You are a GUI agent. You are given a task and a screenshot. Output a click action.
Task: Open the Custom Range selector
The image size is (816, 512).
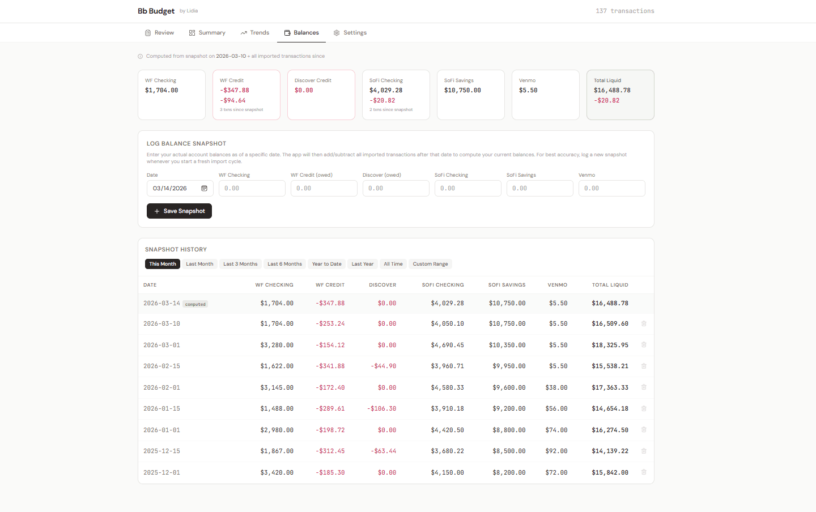click(430, 263)
